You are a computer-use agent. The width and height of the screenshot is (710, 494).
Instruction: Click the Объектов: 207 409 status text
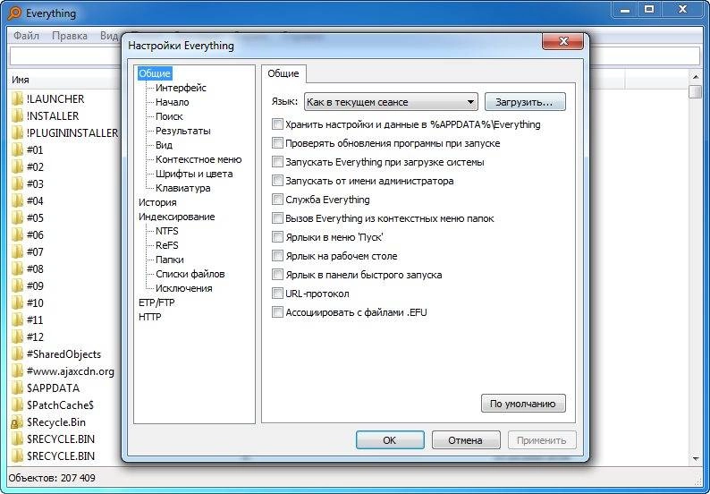click(52, 478)
